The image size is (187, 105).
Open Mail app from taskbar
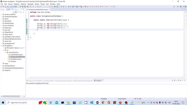coord(57,102)
